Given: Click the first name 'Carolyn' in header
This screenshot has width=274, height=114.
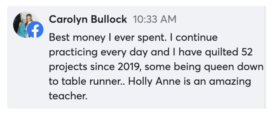Looking at the screenshot, I should tap(68, 20).
